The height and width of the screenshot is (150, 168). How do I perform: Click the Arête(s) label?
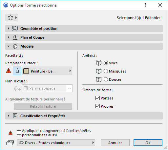pyautogui.click(x=90, y=55)
